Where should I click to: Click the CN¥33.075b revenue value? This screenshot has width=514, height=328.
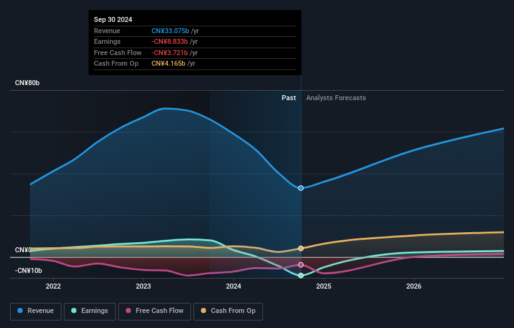(170, 31)
